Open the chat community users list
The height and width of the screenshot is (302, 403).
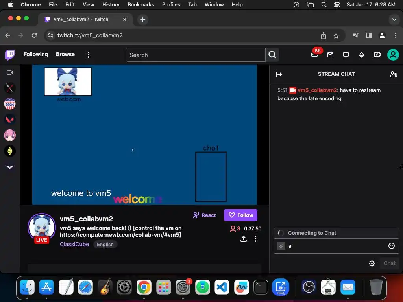[x=393, y=74]
